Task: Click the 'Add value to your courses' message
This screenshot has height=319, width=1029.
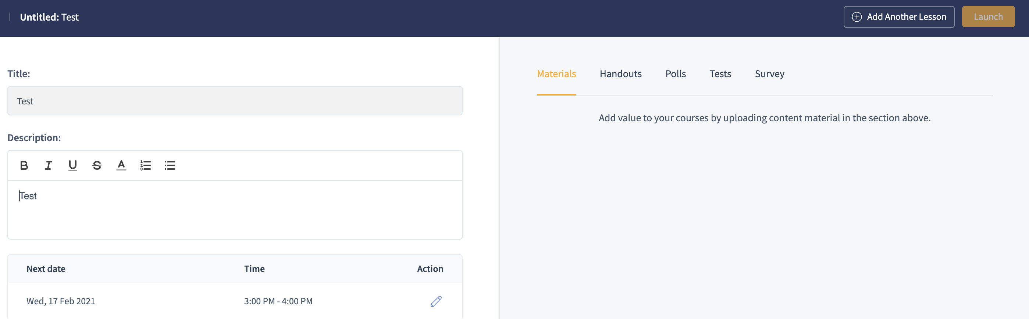Action: [764, 118]
